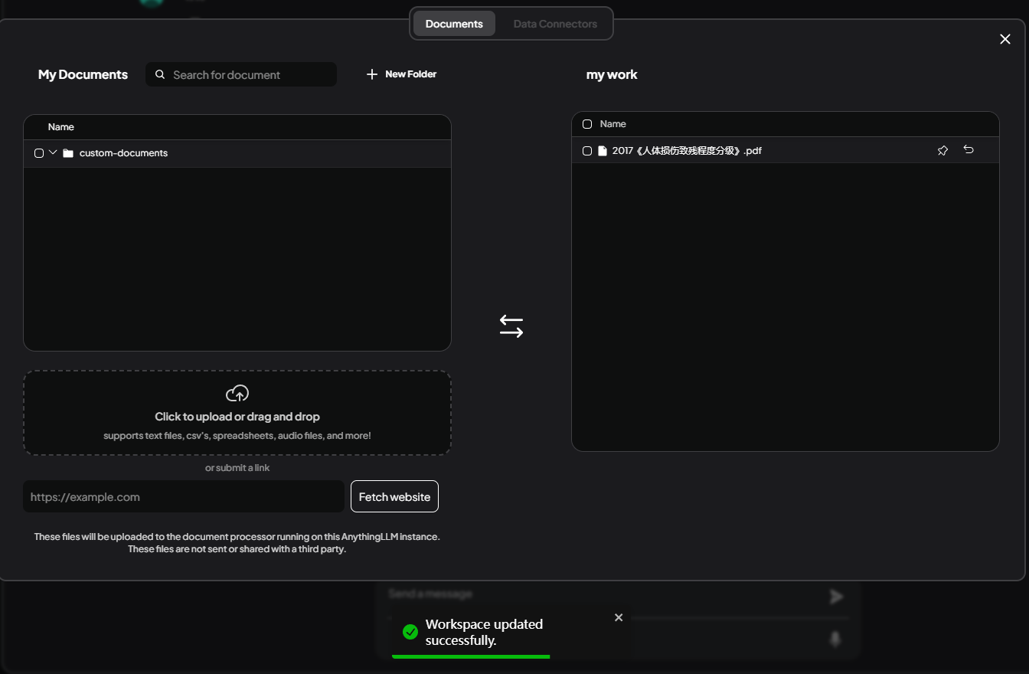Open the Data Connectors tab
1029x674 pixels.
[555, 24]
